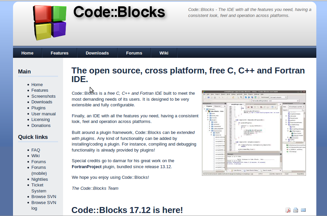Click the Code::Blocks IDE screenshot thumbnail
Image resolution: width=327 pixels, height=216 pixels.
[x=254, y=133]
